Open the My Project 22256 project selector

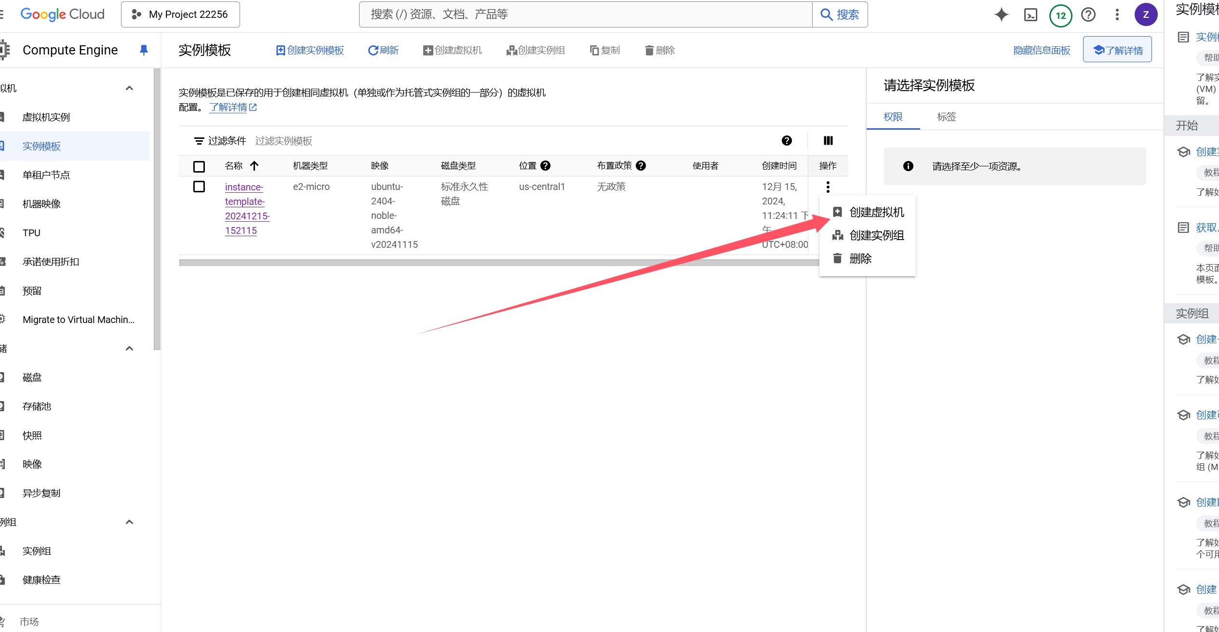(x=180, y=14)
